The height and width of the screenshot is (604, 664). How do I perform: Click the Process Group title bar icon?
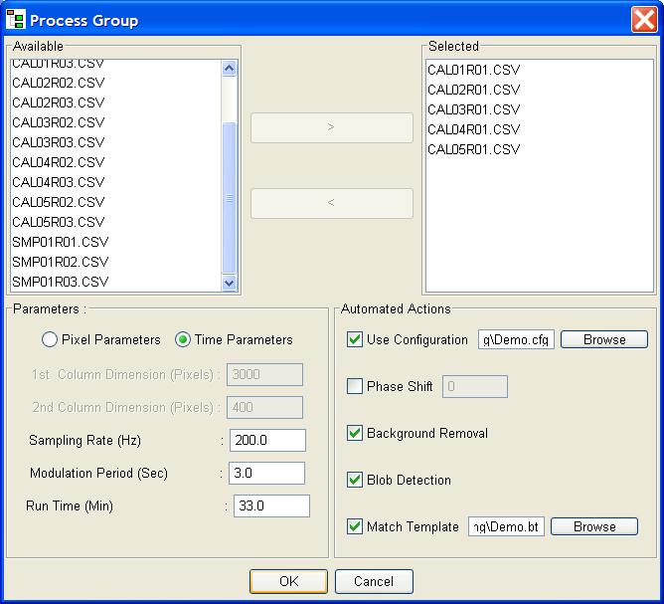[x=16, y=20]
